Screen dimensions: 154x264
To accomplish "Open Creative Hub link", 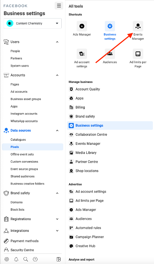I will pos(85,246).
